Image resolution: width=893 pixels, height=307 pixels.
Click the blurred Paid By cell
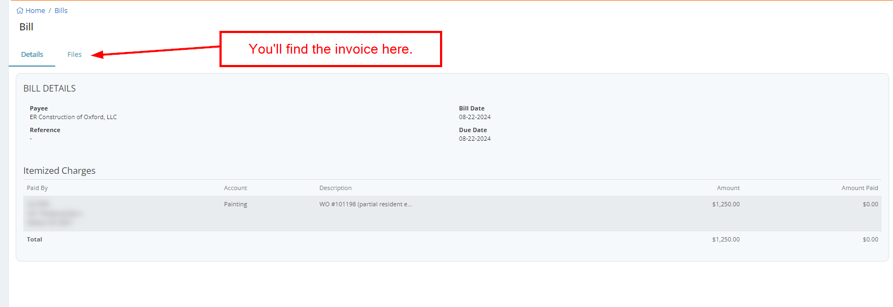click(54, 213)
